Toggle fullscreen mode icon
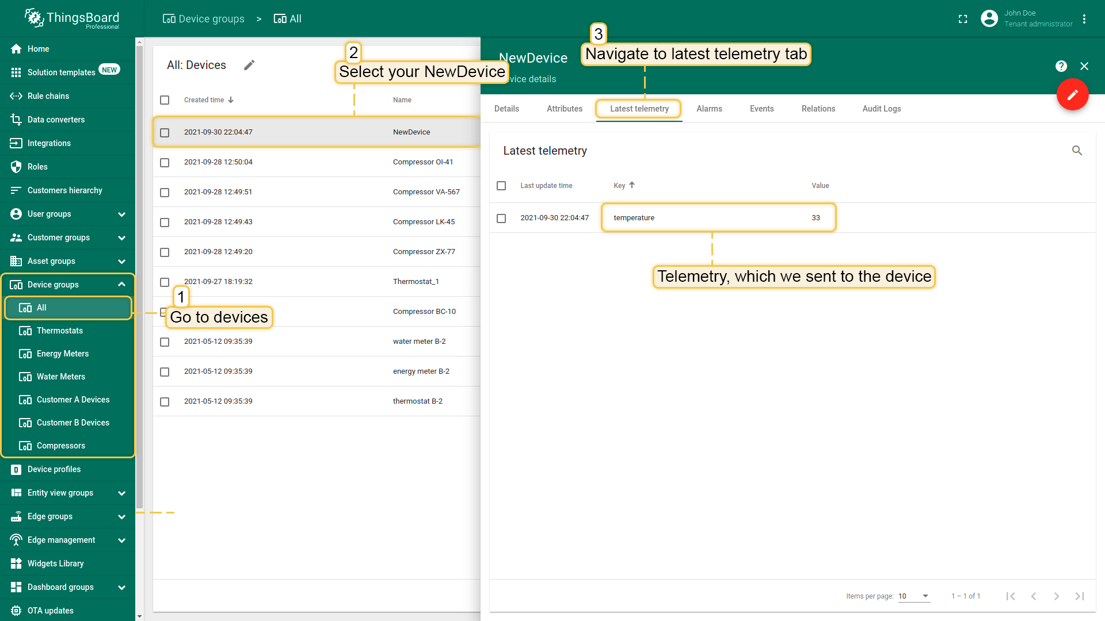Image resolution: width=1105 pixels, height=621 pixels. click(x=963, y=19)
